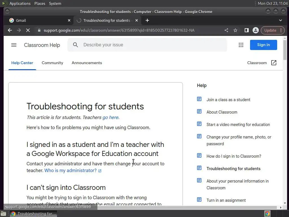The width and height of the screenshot is (289, 217).
Task: Open the Chrome Update menu
Action: 273,30
